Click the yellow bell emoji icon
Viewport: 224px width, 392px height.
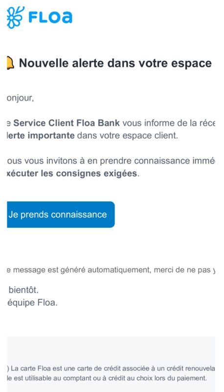point(10,63)
